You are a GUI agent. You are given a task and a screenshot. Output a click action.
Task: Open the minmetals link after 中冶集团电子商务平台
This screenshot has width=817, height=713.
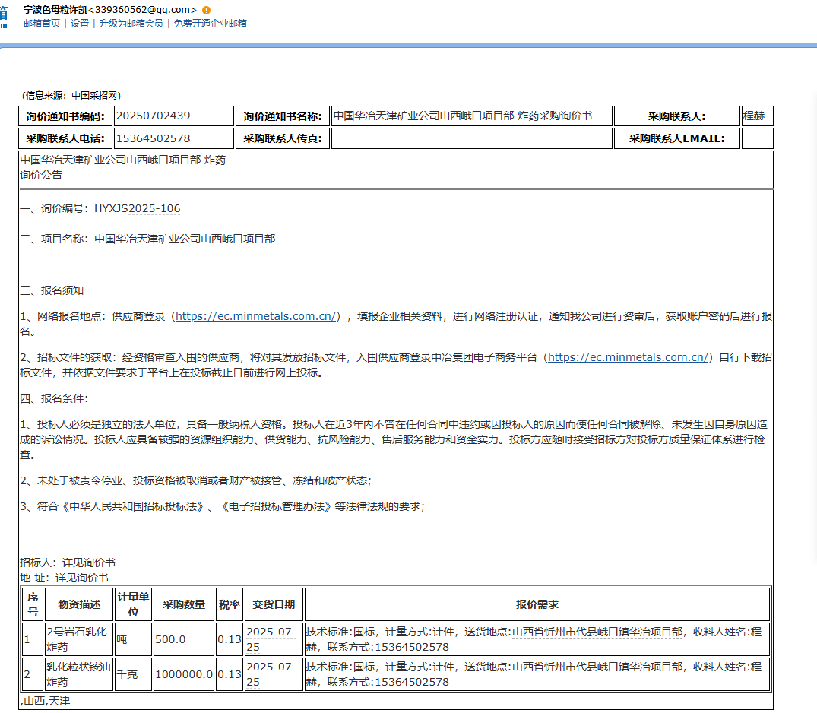pyautogui.click(x=629, y=357)
